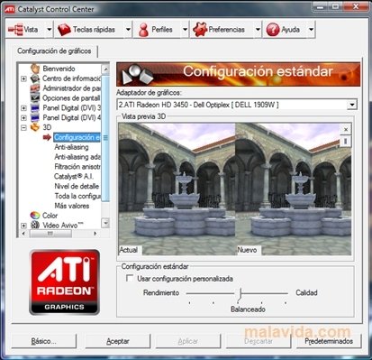Screen dimensions: 372x360
Task: Open the Perfiles dropdown arrow
Action: click(185, 30)
